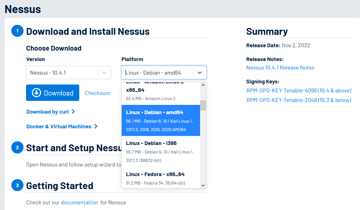The width and height of the screenshot is (360, 210).
Task: Click the Docker & Virtual Machines chevron icon
Action: [x=96, y=126]
